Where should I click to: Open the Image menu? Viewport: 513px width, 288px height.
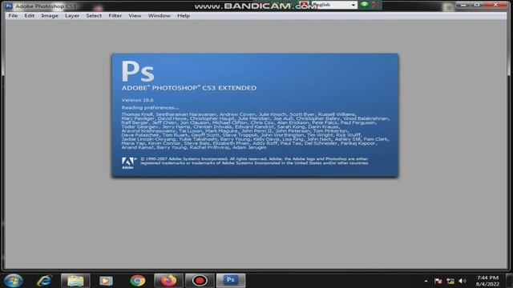[x=50, y=16]
